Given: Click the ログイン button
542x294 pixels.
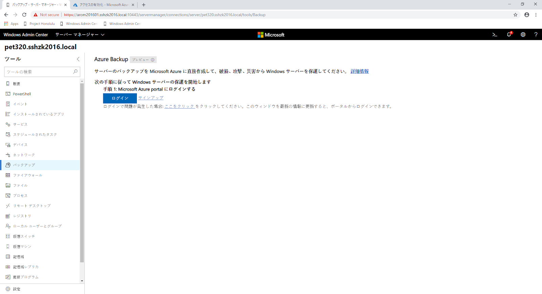Looking at the screenshot, I should (x=120, y=98).
